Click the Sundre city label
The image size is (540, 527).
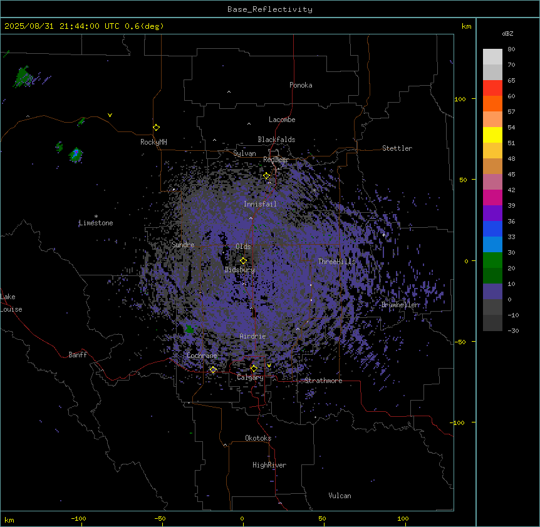coord(183,245)
